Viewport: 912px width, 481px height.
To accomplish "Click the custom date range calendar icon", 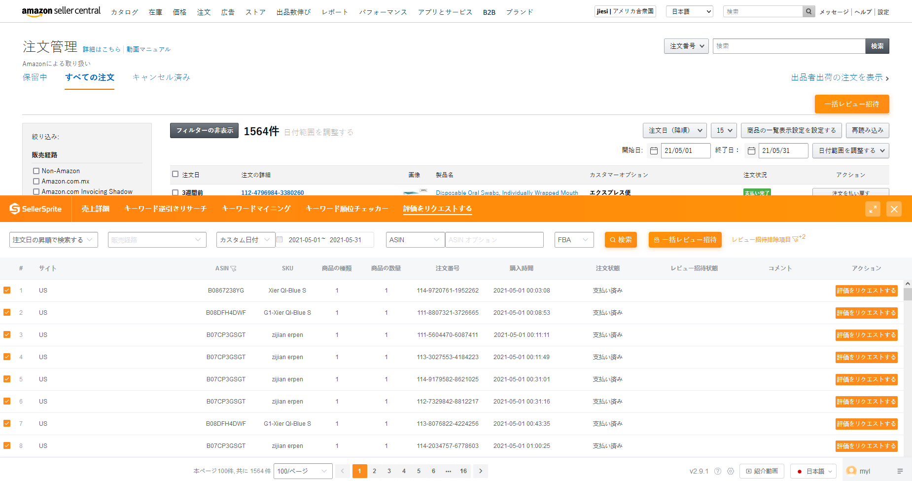I will 280,240.
